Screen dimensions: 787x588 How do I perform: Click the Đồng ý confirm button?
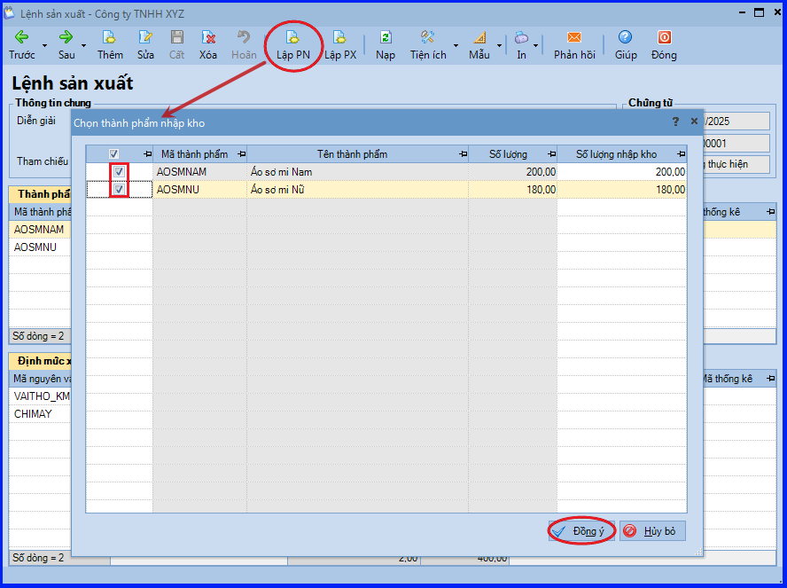pos(581,530)
